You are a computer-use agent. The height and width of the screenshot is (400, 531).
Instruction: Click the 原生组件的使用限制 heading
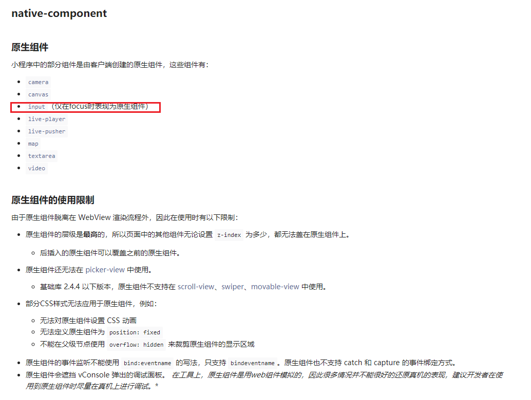click(x=53, y=200)
